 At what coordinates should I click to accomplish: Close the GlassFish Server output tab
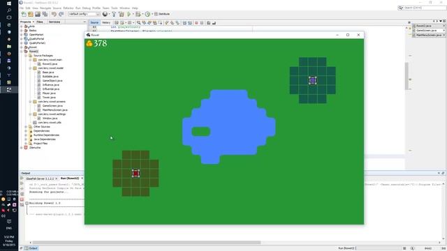coord(56,178)
